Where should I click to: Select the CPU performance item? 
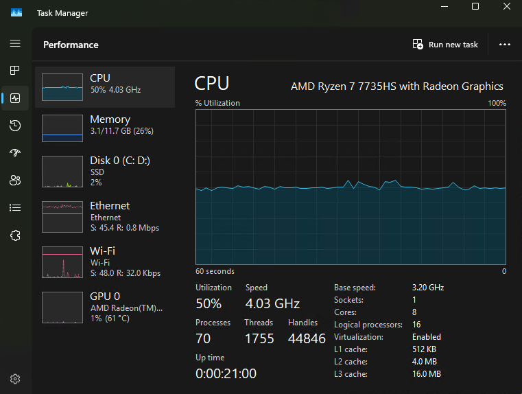(105, 87)
